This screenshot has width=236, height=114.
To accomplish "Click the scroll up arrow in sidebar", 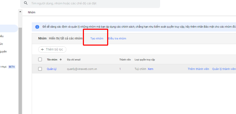I will (x=20, y=12).
